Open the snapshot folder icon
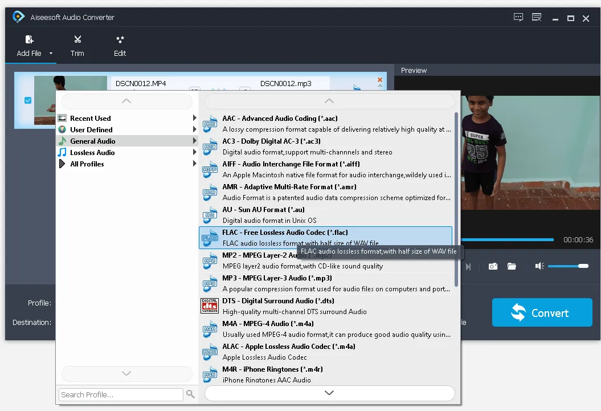Viewport: 601px width, 411px height. click(512, 266)
